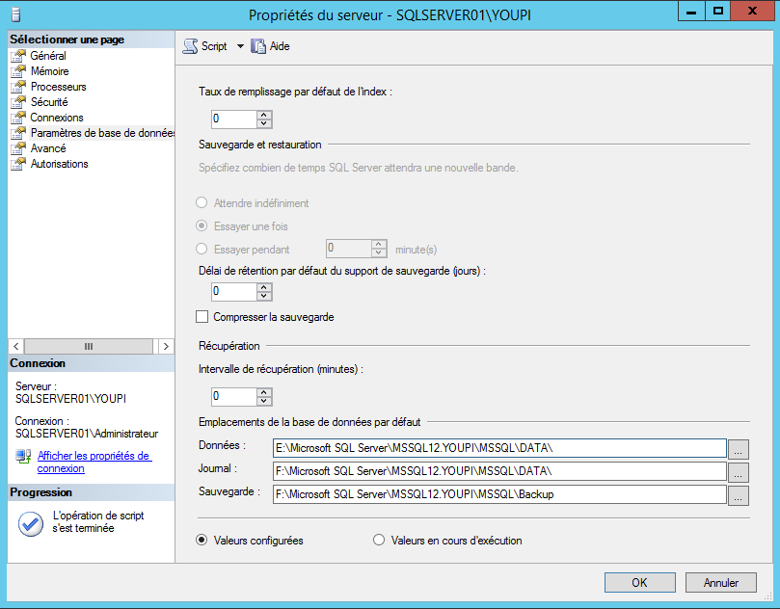Viewport: 780px width, 609px height.
Task: Increase the Essayer pendant minutes value
Action: coord(379,245)
